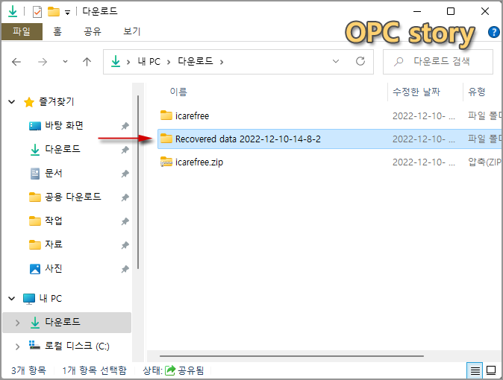Click the Recovered data folder icon

pos(166,139)
